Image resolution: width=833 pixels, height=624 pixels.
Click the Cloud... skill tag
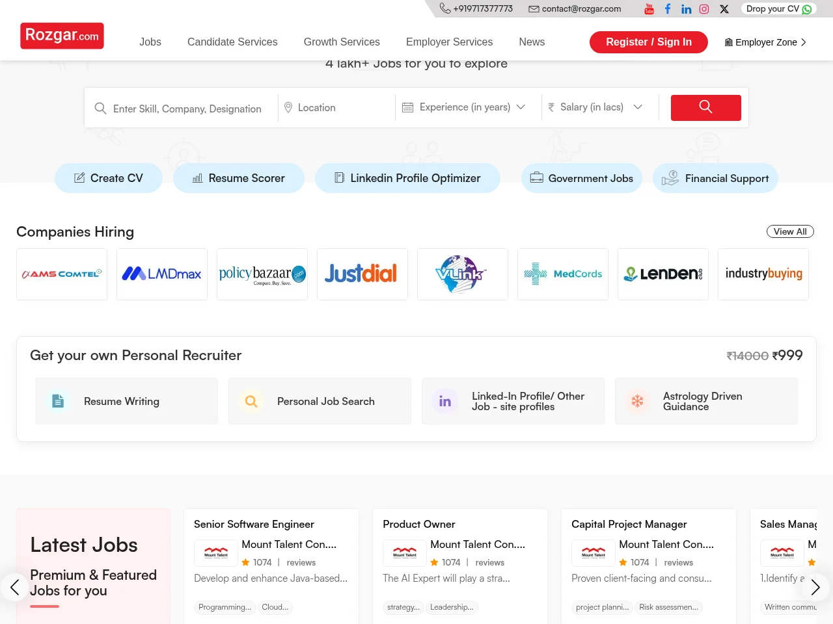[275, 607]
